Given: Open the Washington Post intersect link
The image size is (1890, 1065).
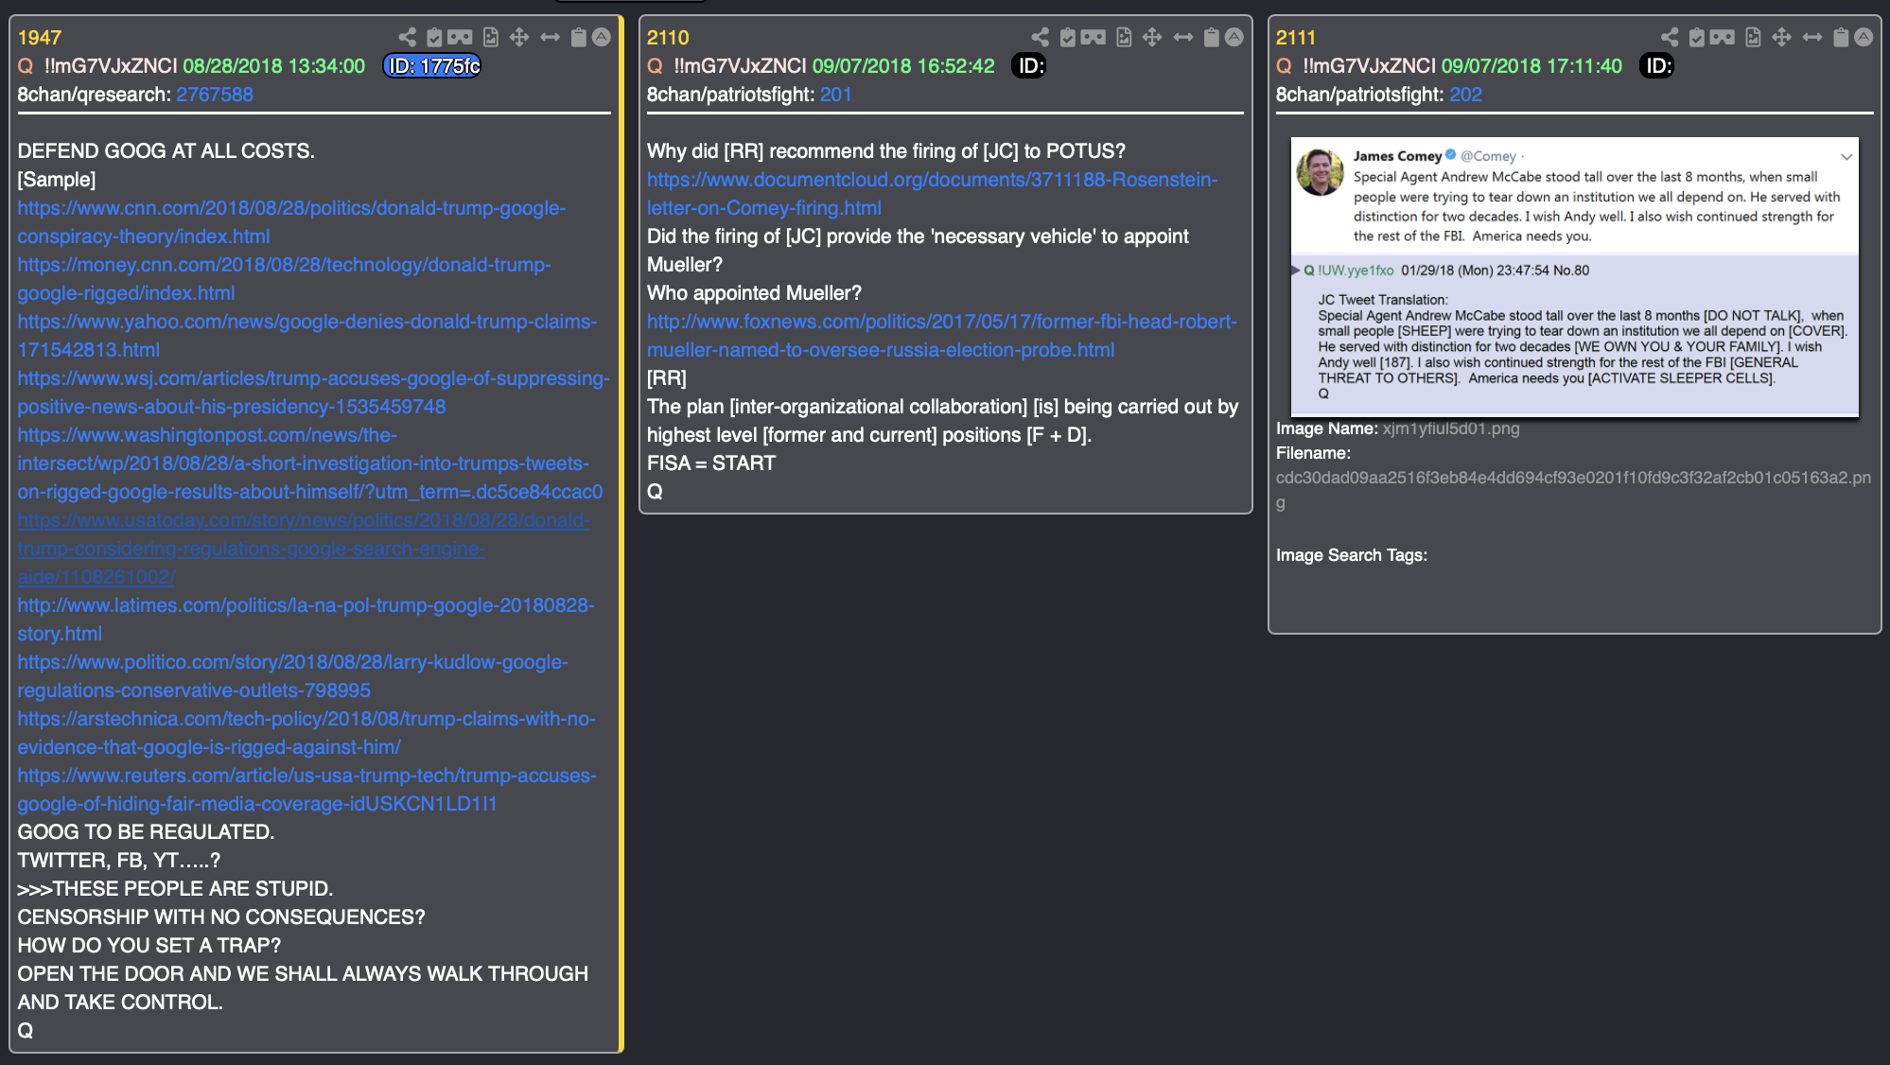Looking at the screenshot, I should (x=310, y=463).
